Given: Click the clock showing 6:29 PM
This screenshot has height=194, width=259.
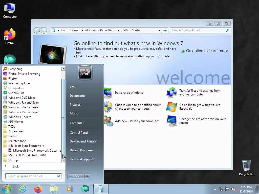Looking at the screenshot, I should point(246,187).
